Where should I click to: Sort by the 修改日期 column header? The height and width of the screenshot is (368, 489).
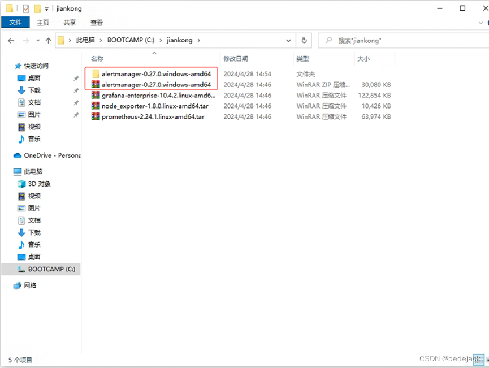pyautogui.click(x=236, y=59)
